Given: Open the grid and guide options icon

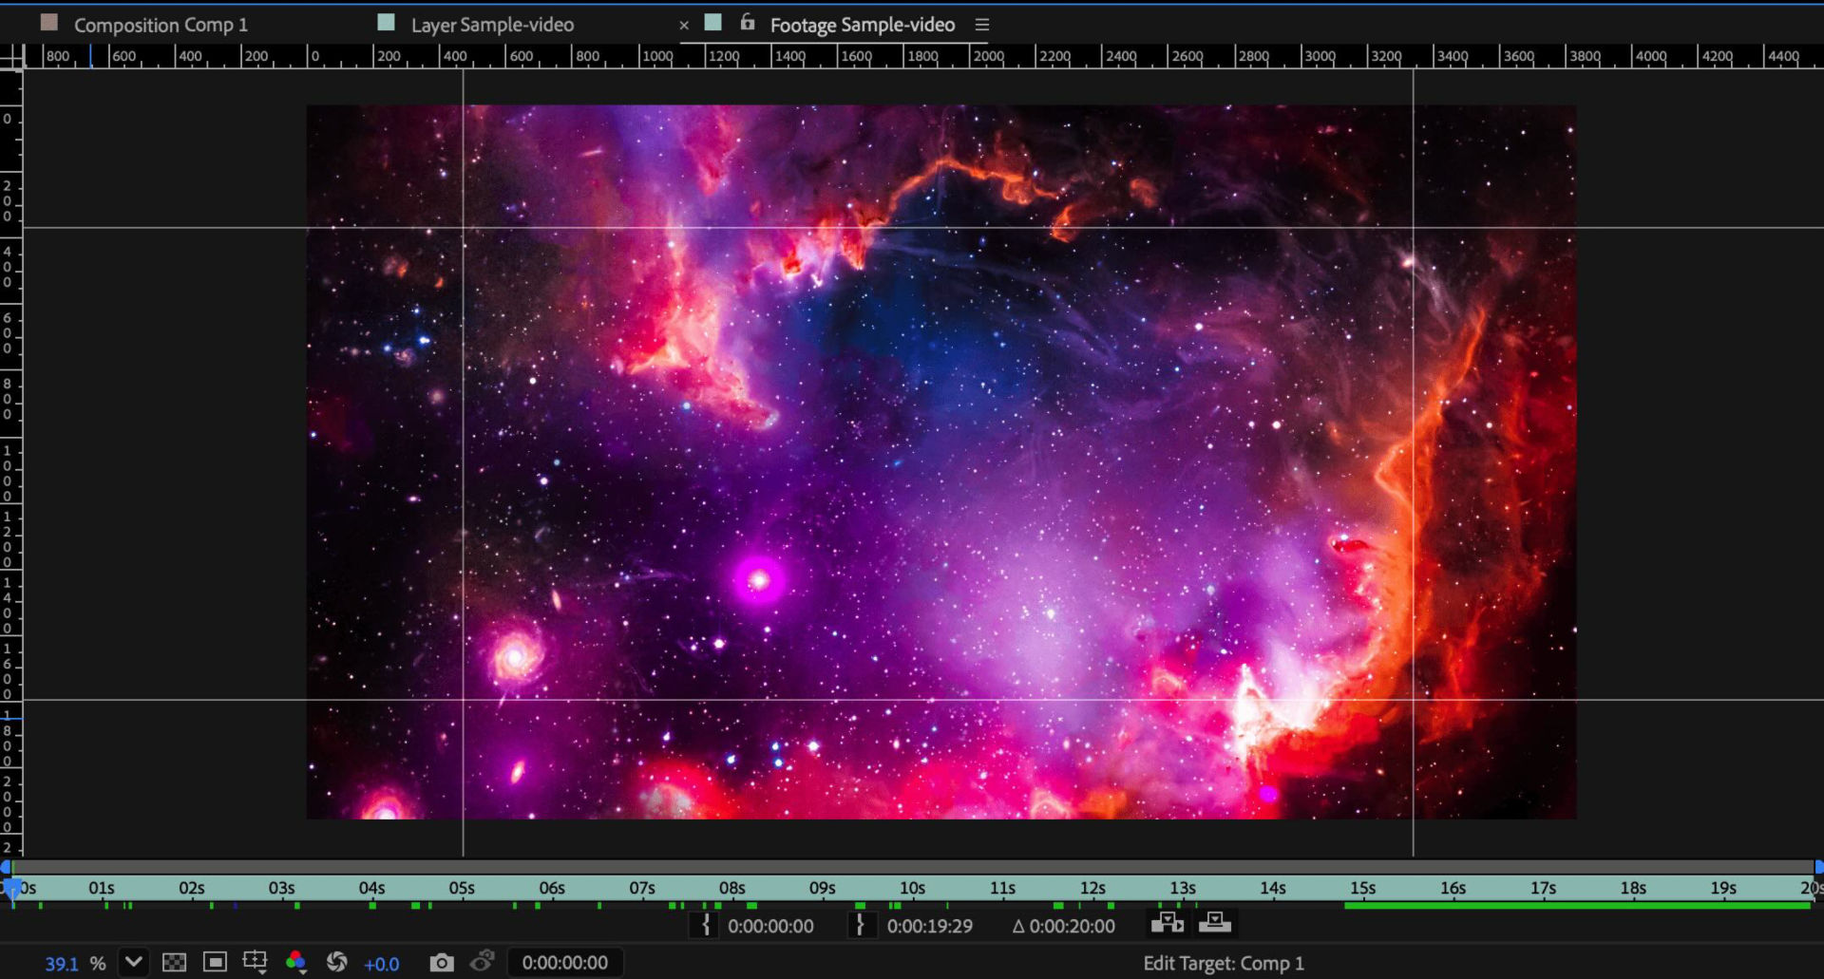Looking at the screenshot, I should (x=255, y=962).
